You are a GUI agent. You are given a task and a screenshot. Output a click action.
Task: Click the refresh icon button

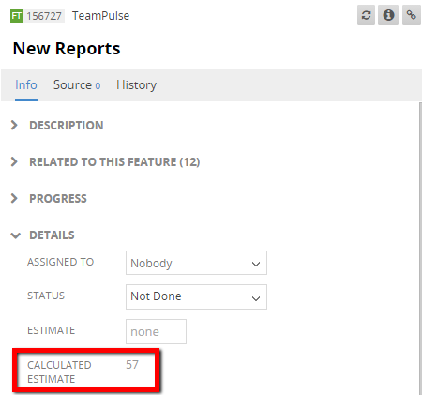[366, 15]
